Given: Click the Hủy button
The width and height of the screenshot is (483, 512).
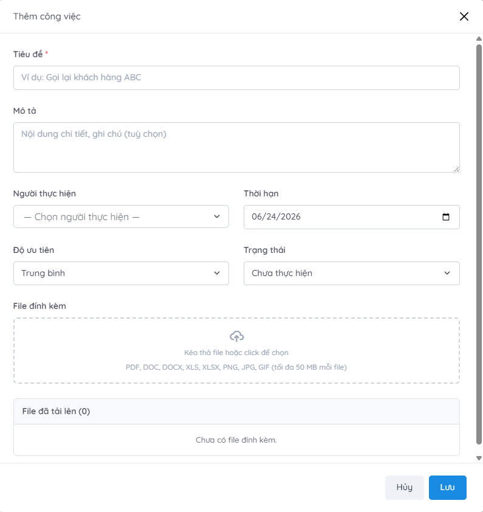Looking at the screenshot, I should (x=405, y=487).
